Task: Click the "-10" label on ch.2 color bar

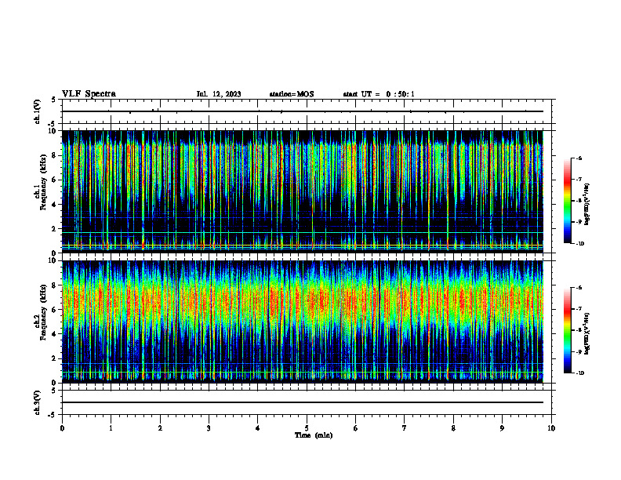Action: pyautogui.click(x=579, y=373)
